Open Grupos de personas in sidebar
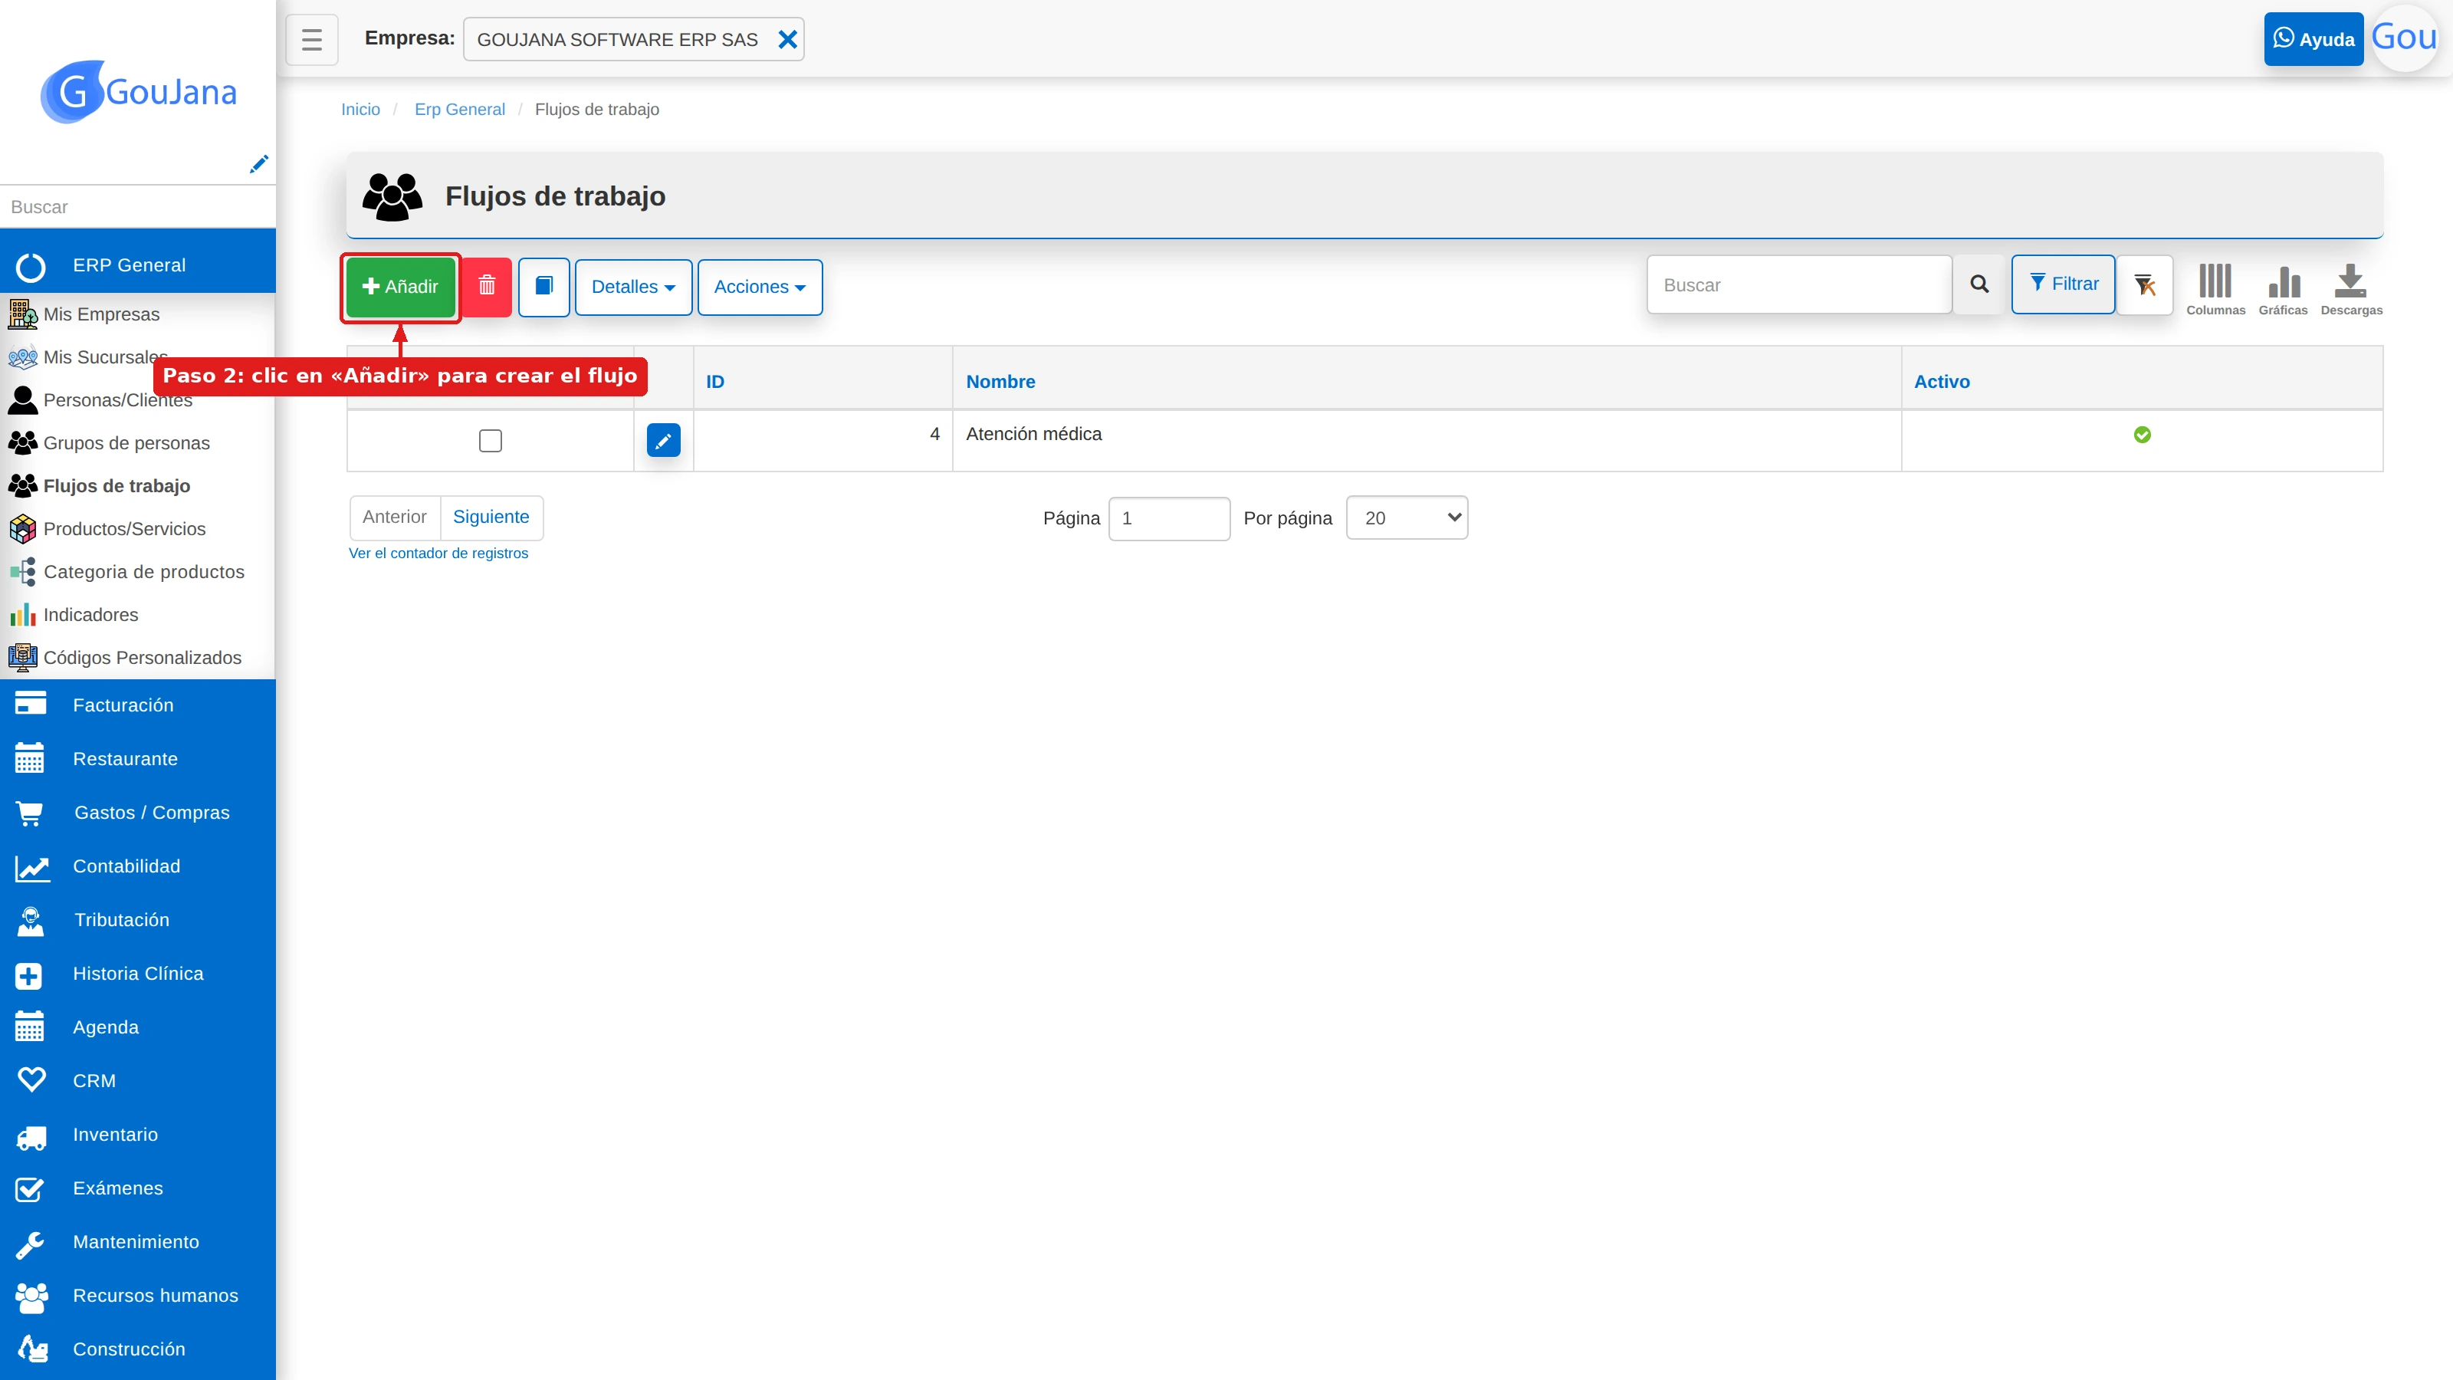 point(126,442)
